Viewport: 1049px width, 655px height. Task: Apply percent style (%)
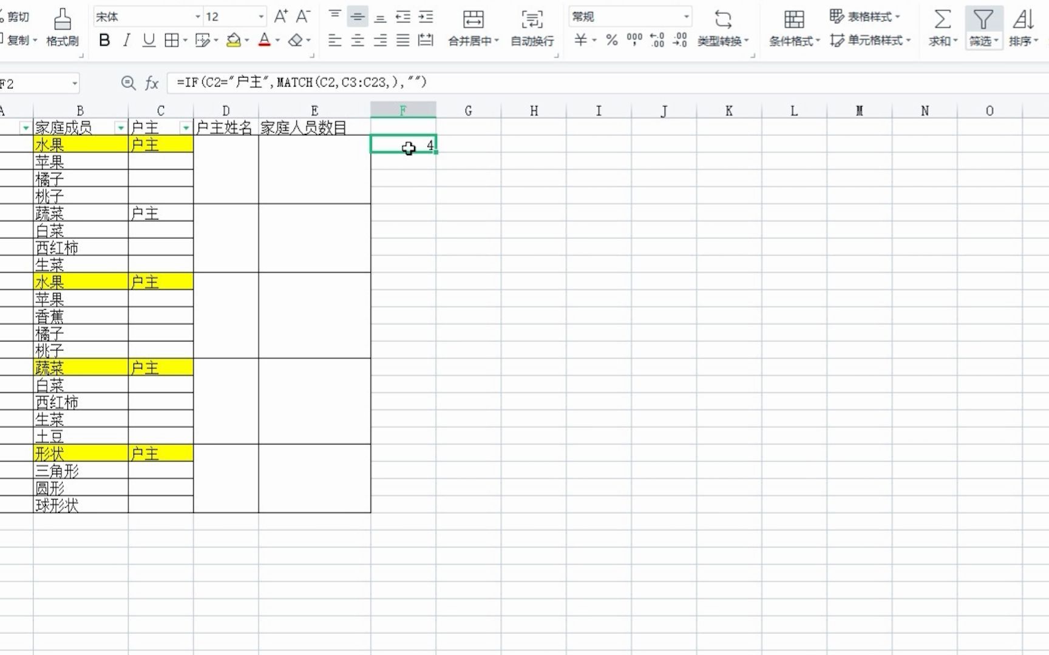pyautogui.click(x=612, y=41)
